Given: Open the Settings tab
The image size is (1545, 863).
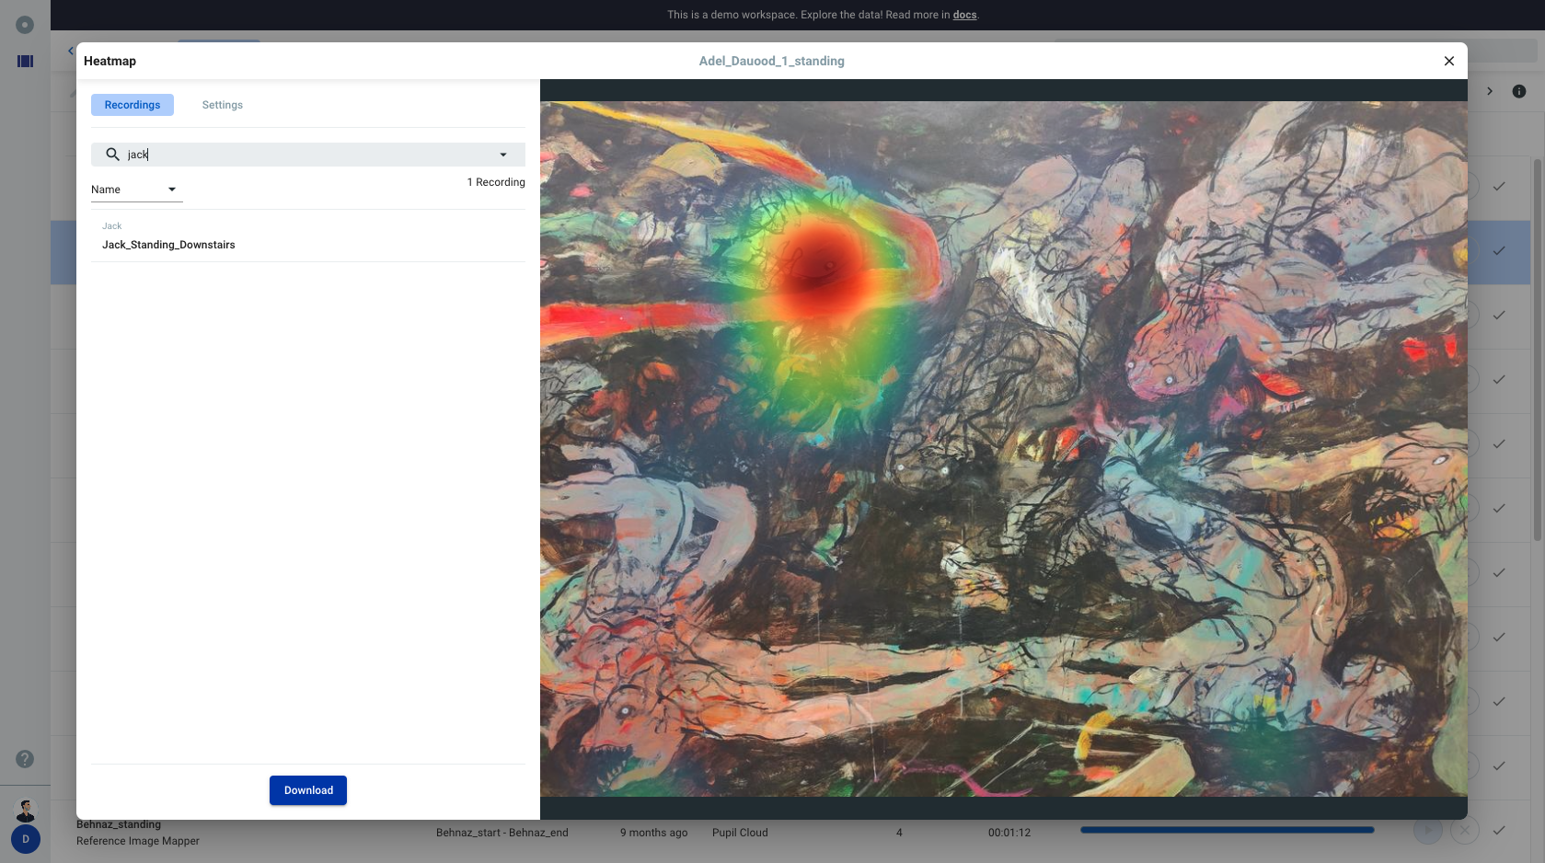Looking at the screenshot, I should point(223,105).
